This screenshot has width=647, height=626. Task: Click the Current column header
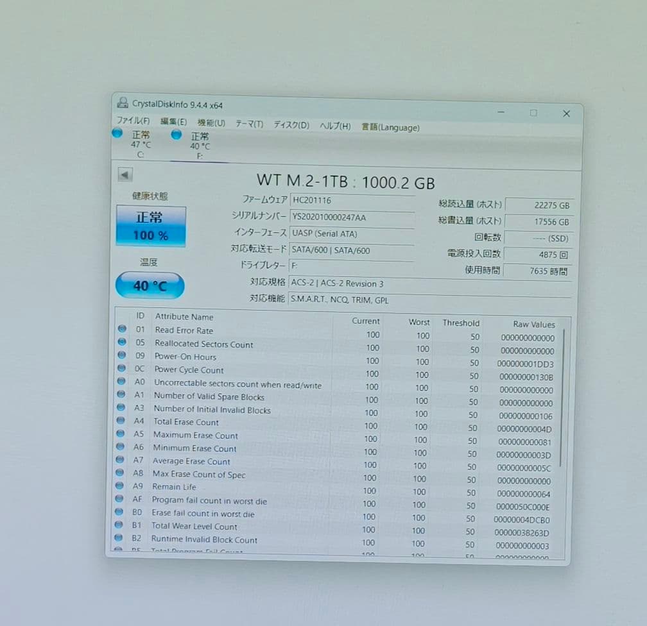pos(366,321)
